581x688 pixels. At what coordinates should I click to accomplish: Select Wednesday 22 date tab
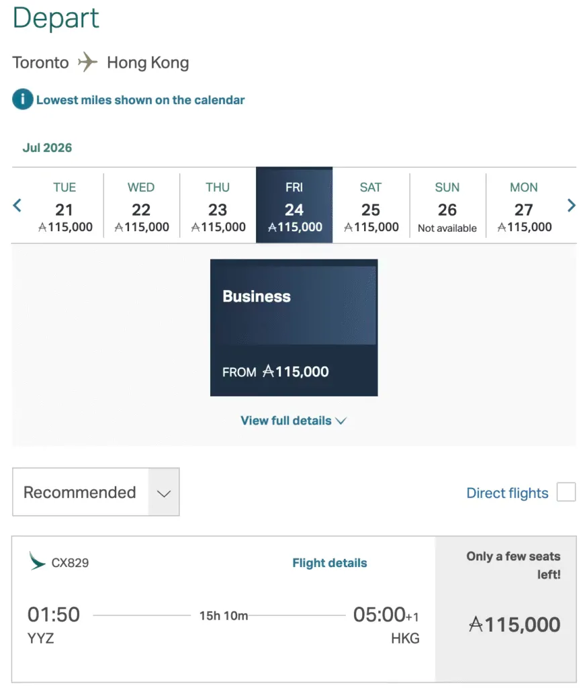point(141,206)
